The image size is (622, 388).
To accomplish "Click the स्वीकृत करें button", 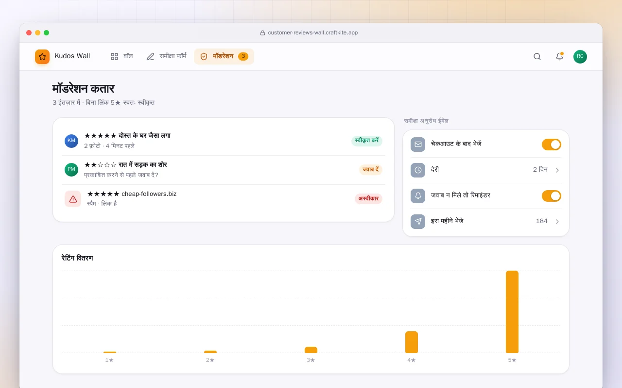I will (367, 141).
